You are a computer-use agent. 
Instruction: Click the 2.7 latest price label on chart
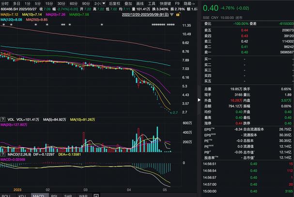(175, 113)
